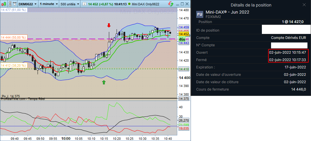Image resolution: width=311 pixels, height=141 pixels.
Task: Click the 14 410 price axis tag
Action: 184,69
